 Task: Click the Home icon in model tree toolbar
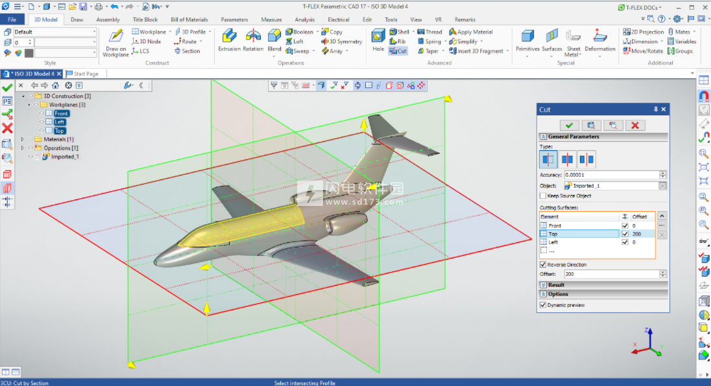(55, 85)
